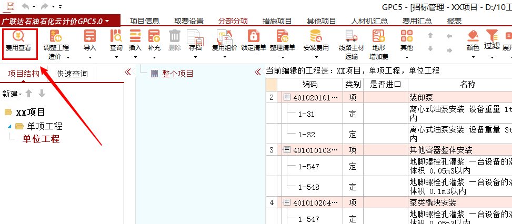Click the 线路主材运输 truck icon
The width and height of the screenshot is (512, 224).
[352, 36]
